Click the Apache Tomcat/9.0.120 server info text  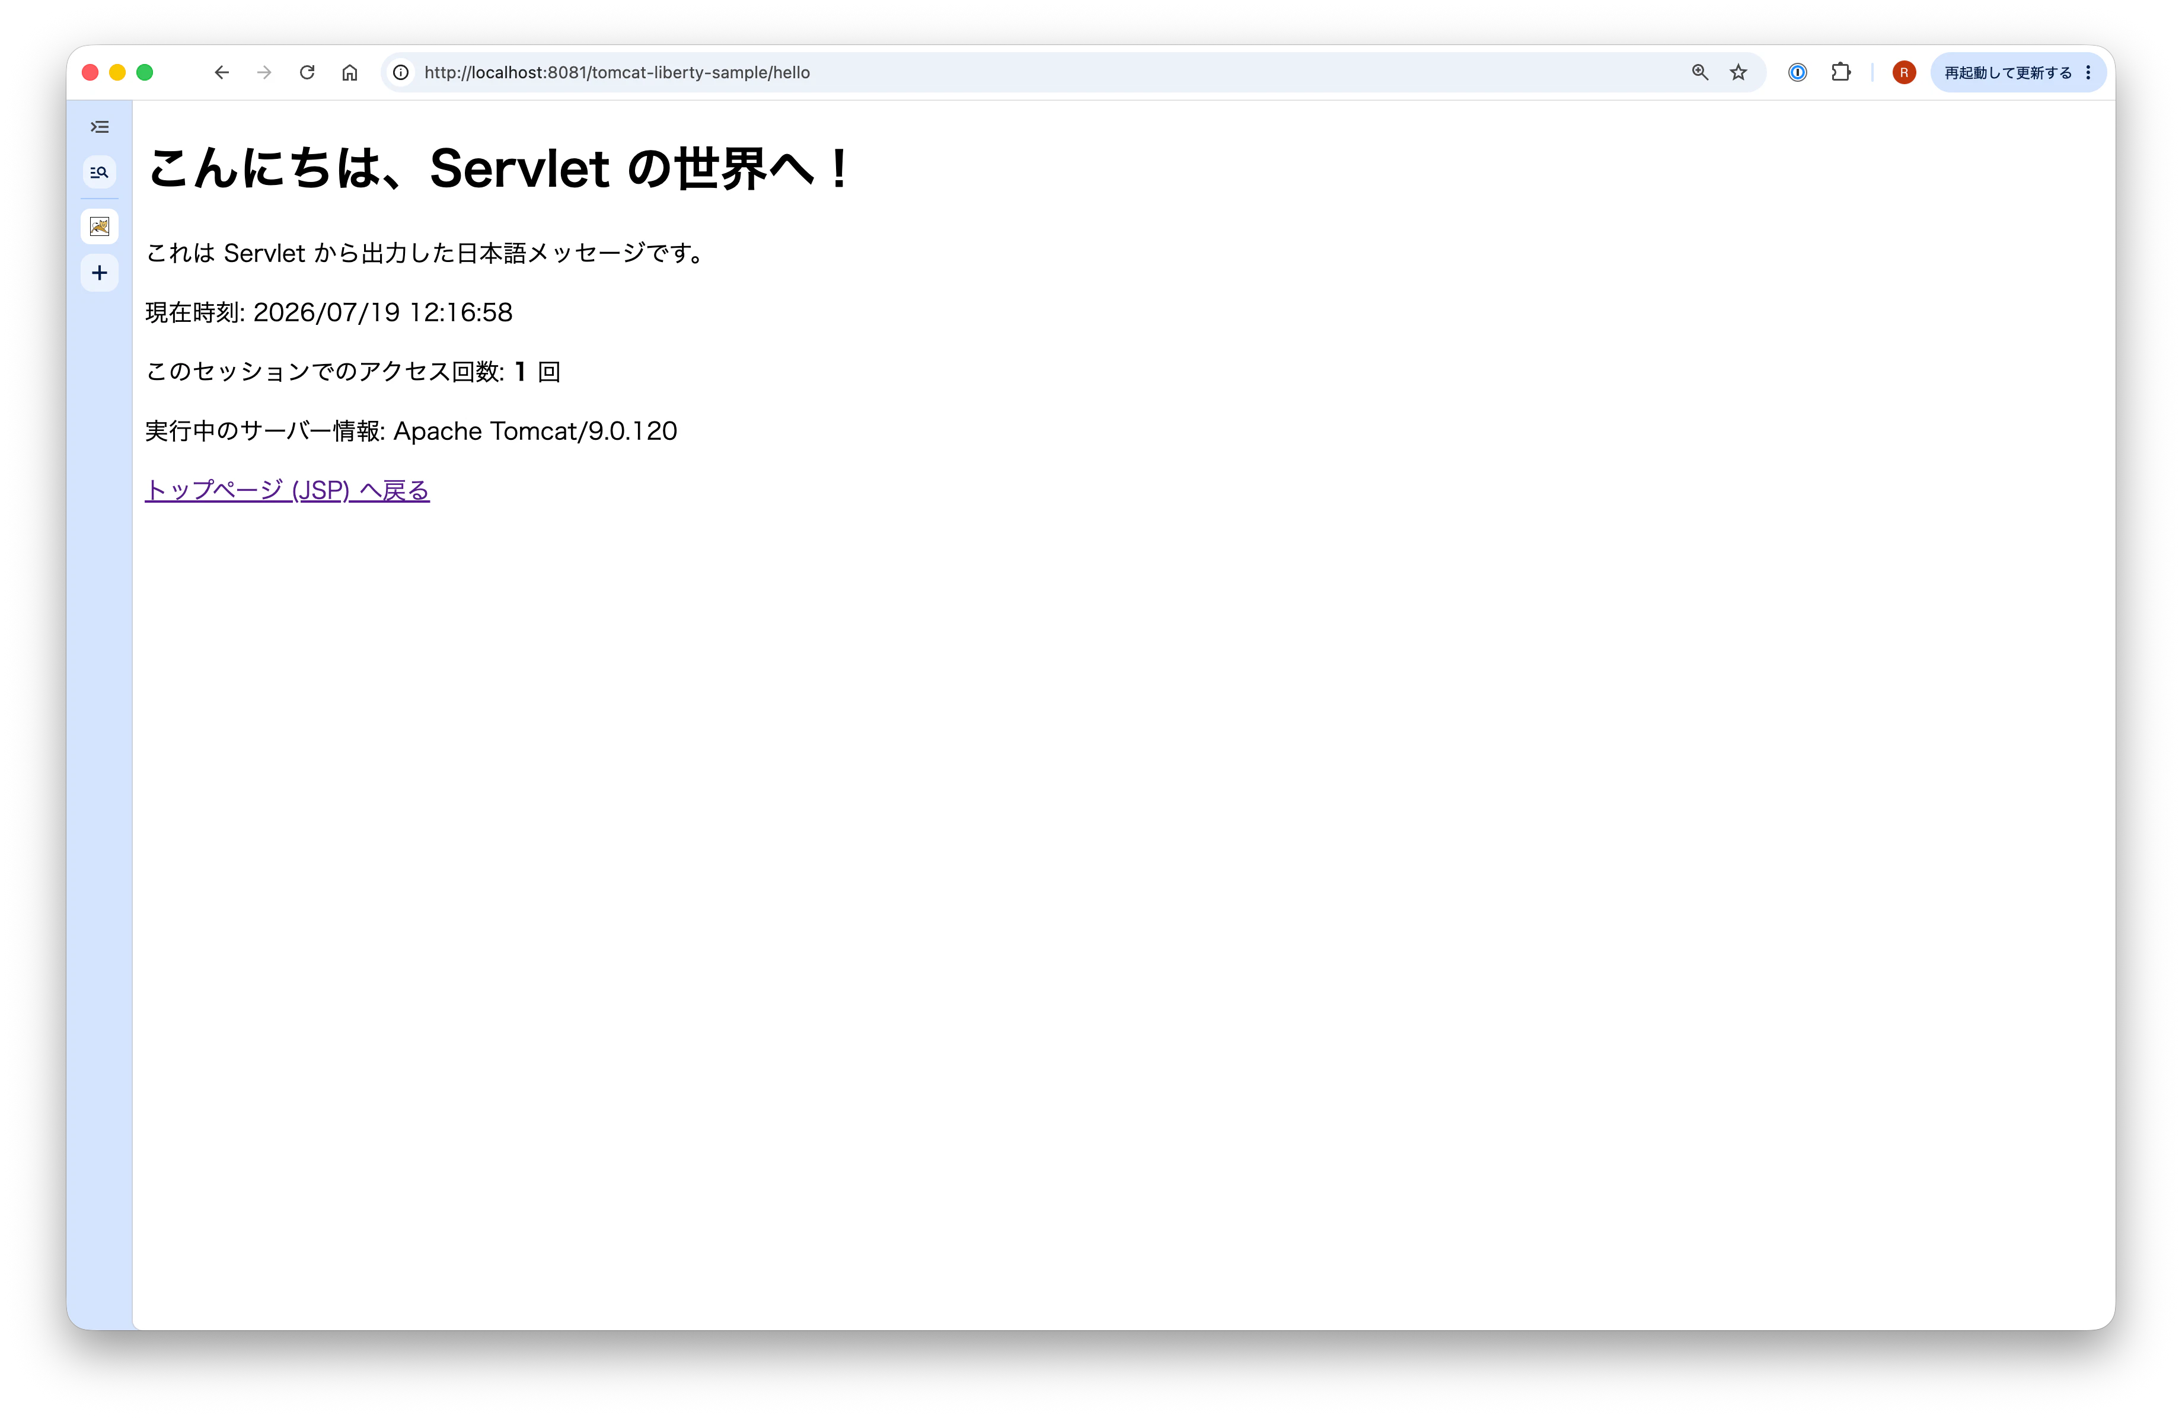534,431
